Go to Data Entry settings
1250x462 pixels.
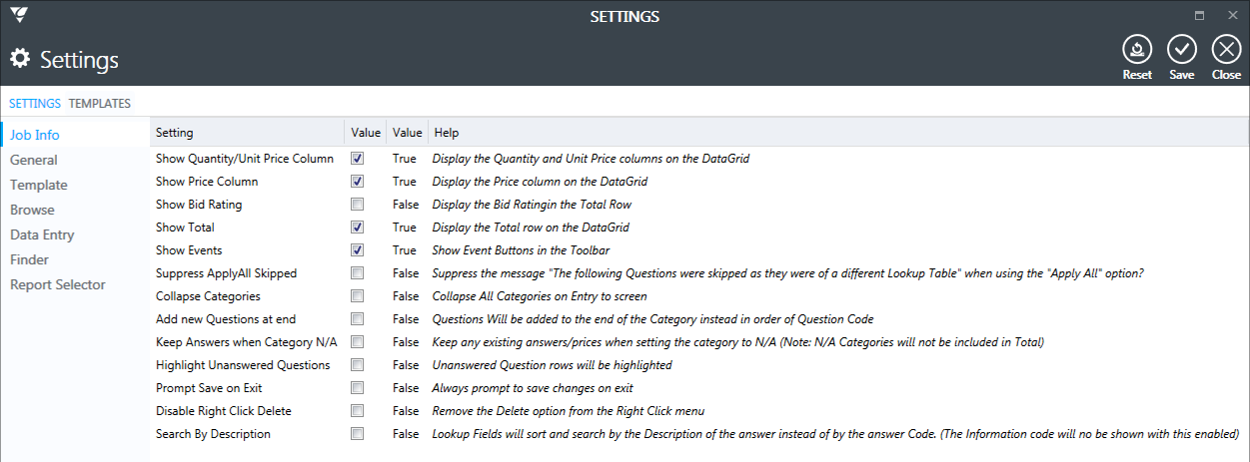(x=42, y=234)
